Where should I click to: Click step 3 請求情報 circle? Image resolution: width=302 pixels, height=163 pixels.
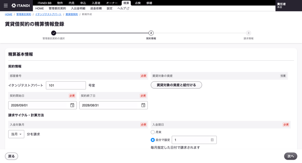pos(248,33)
